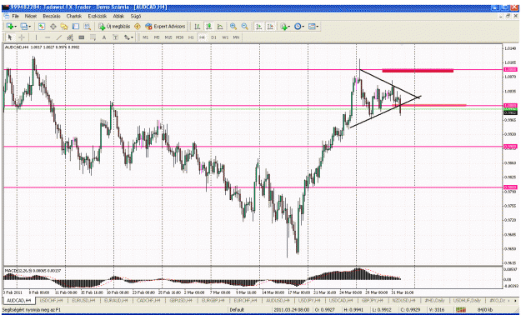This screenshot has height=315, width=521.
Task: Select the horizontal line drawing tool
Action: (48, 37)
